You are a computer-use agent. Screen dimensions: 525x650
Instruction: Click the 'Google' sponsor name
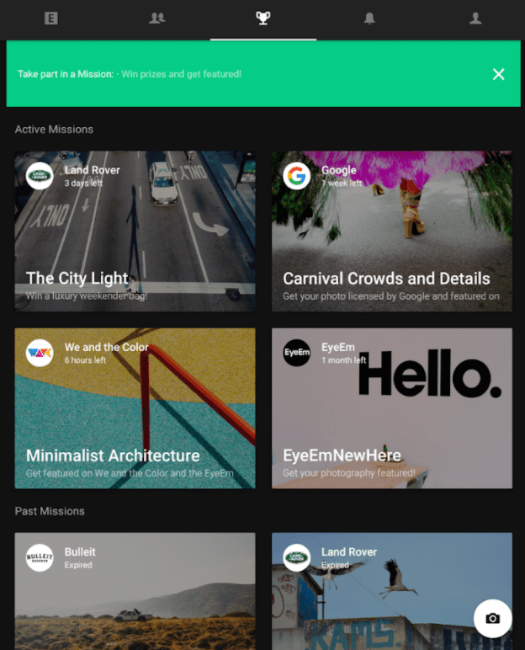[x=339, y=170]
